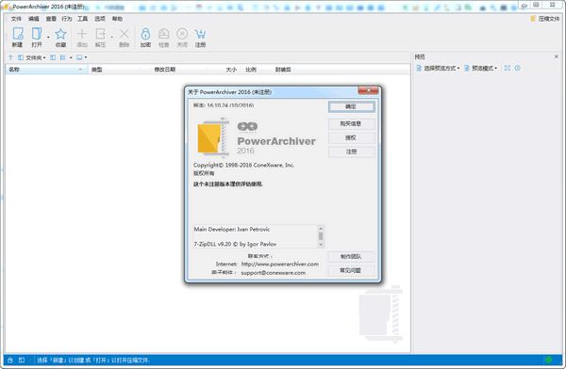Click the icon to the left of 文件夹
The width and height of the screenshot is (566, 369).
click(21, 57)
